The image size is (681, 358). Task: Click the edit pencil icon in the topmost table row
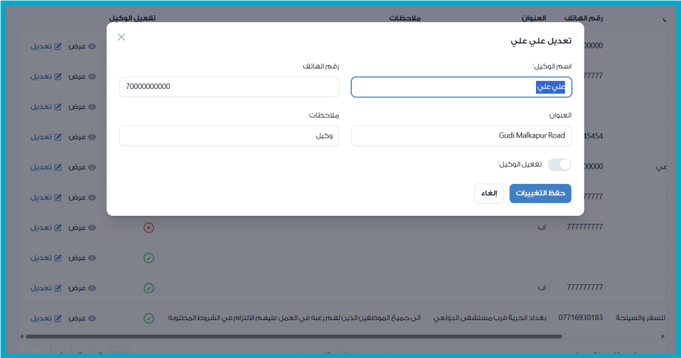[58, 46]
